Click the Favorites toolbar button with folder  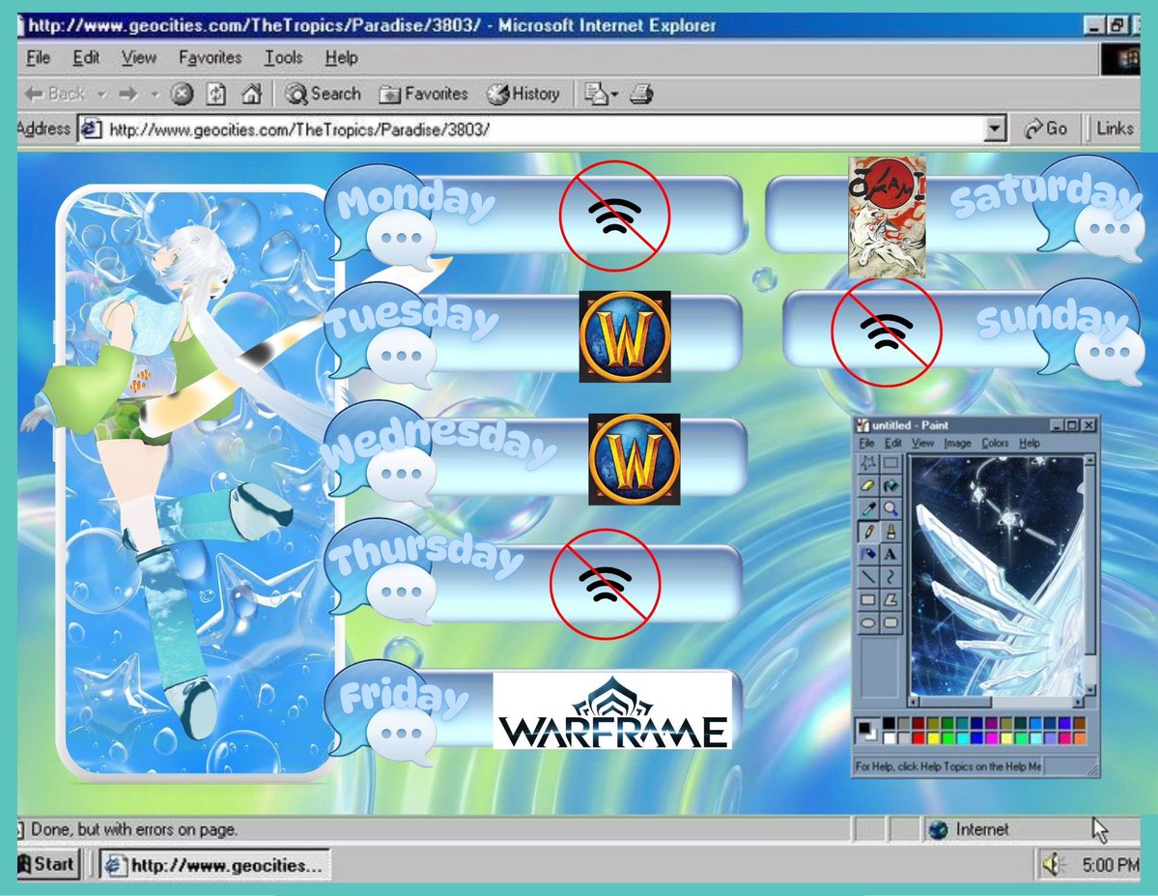coord(424,94)
